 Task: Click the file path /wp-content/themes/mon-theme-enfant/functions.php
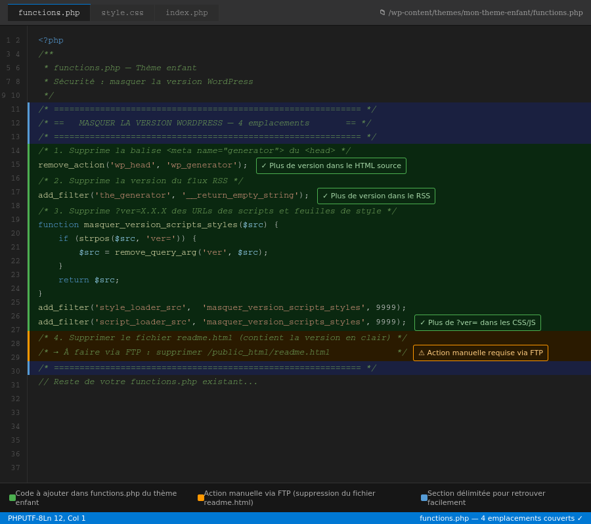(485, 12)
